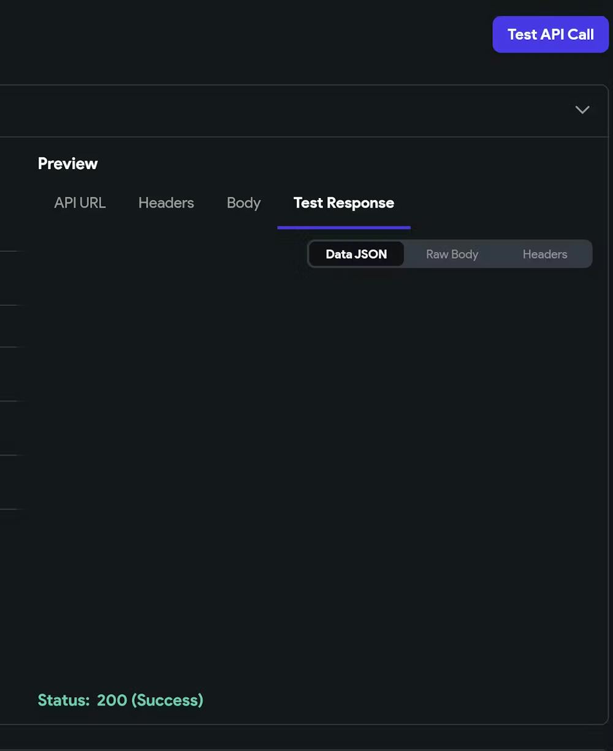Show response Headers in the segmented control
The image size is (613, 751).
544,254
